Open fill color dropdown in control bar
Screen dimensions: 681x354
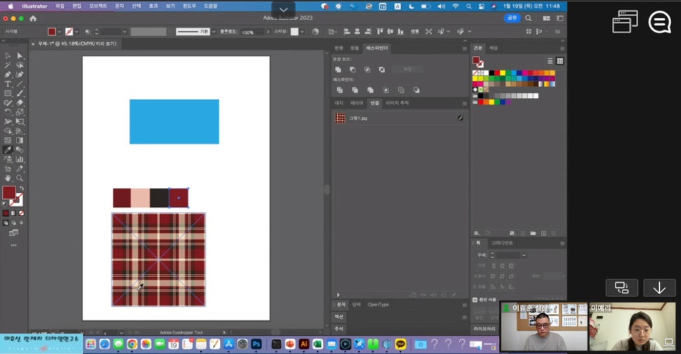click(x=59, y=32)
